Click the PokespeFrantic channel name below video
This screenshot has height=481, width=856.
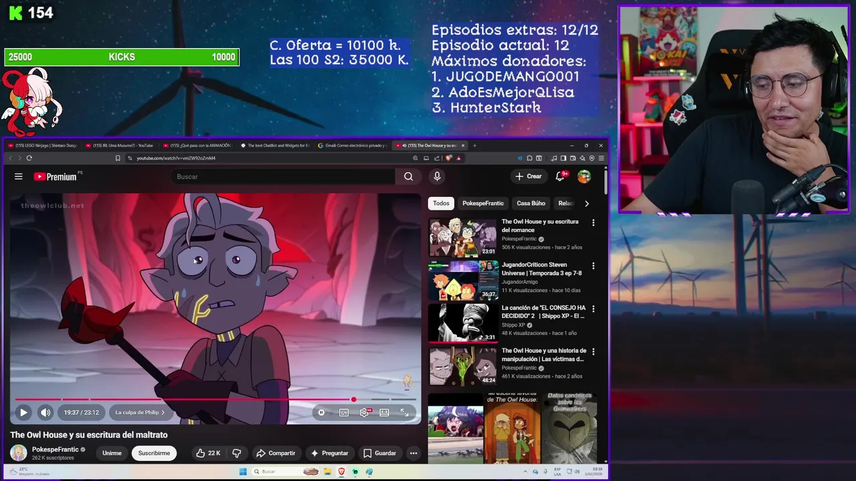[56, 450]
